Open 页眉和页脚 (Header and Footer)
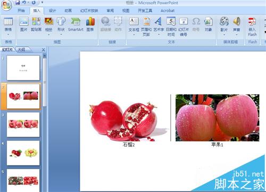266x192 pixels. click(x=146, y=27)
